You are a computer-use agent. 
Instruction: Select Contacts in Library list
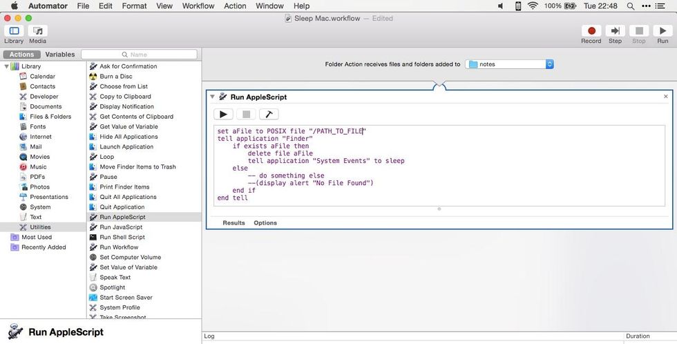click(x=42, y=86)
